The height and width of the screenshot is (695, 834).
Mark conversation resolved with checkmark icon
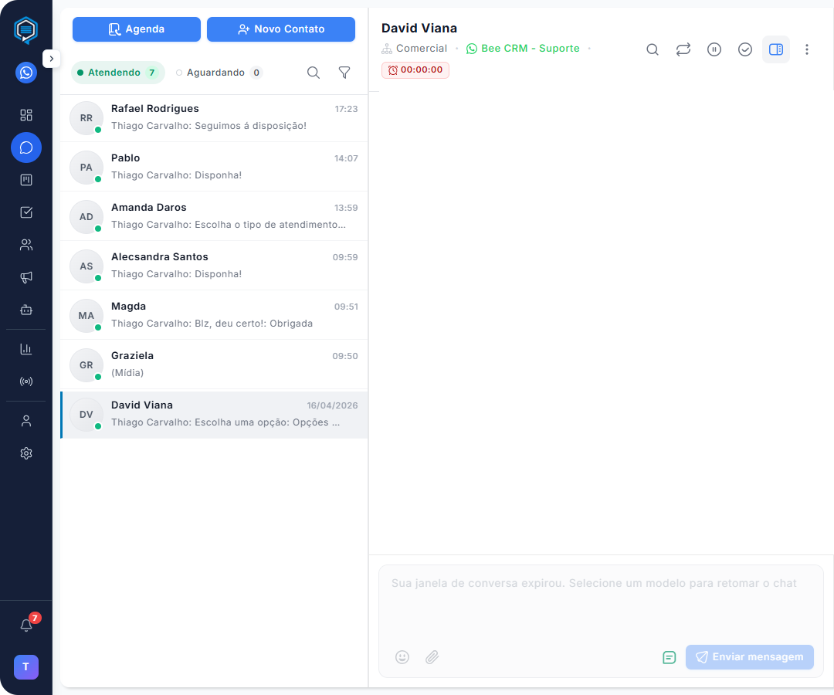click(745, 49)
